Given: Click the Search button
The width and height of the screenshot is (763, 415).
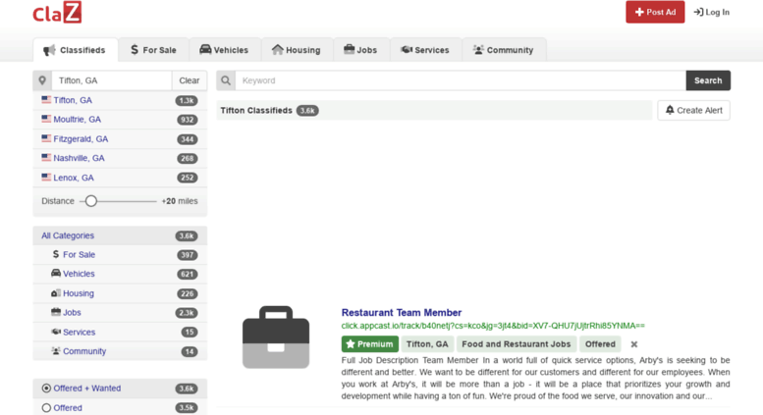Looking at the screenshot, I should [708, 80].
